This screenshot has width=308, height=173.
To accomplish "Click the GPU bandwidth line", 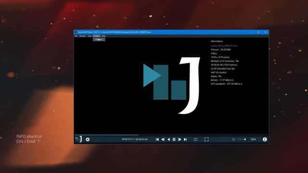I will (x=227, y=84).
